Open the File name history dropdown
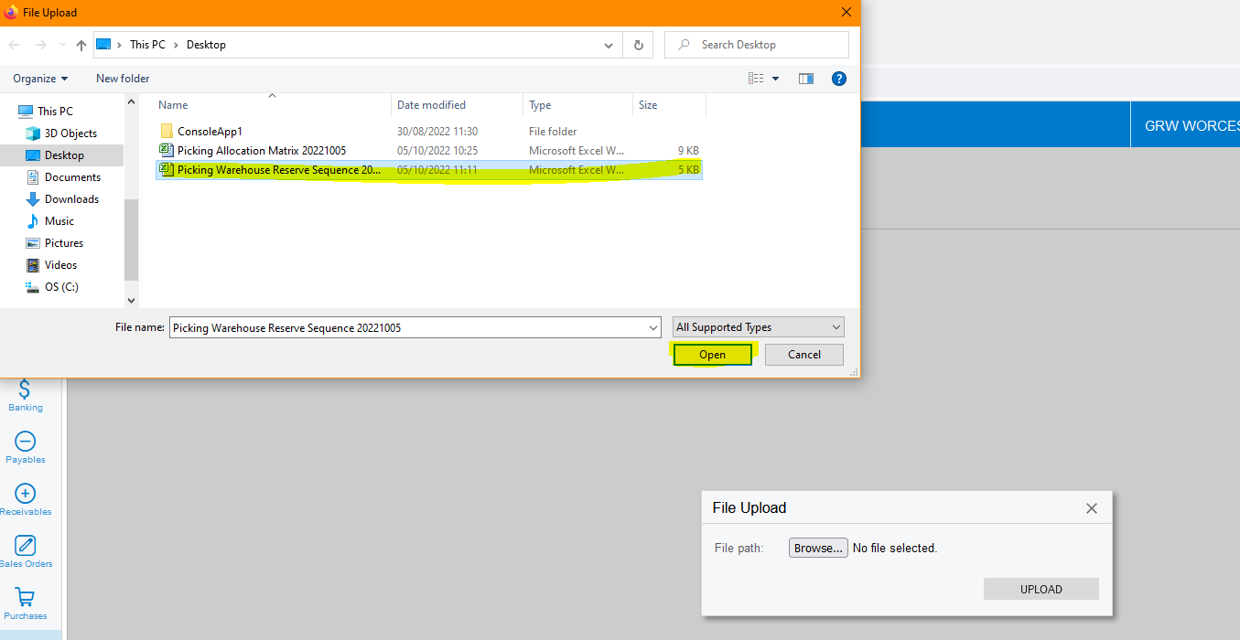The image size is (1240, 640). pos(652,327)
